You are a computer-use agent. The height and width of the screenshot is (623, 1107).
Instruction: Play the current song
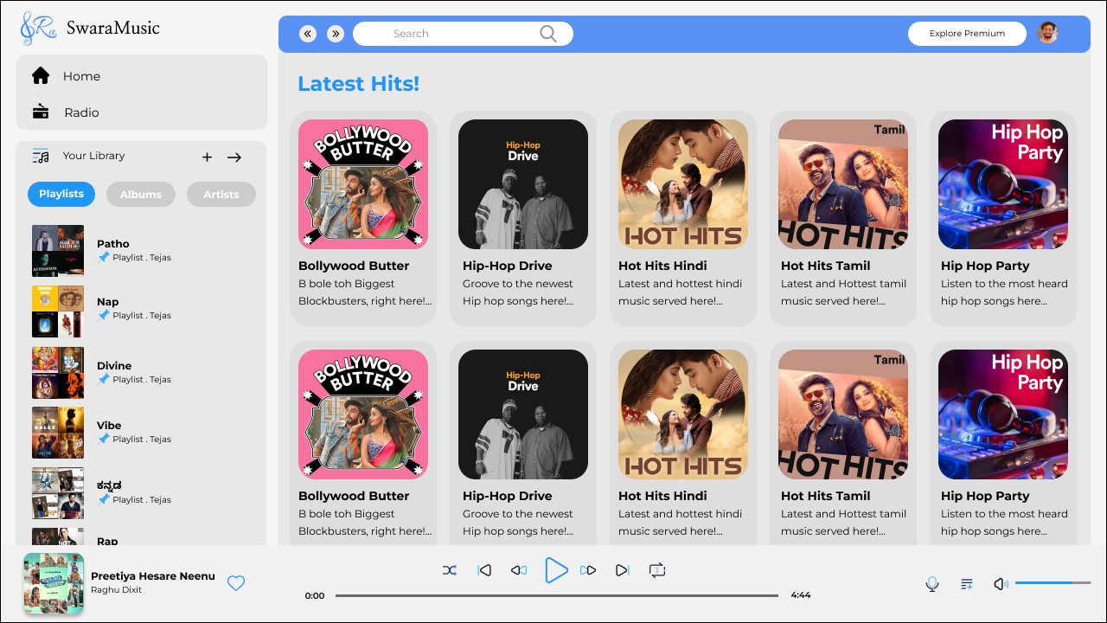556,570
